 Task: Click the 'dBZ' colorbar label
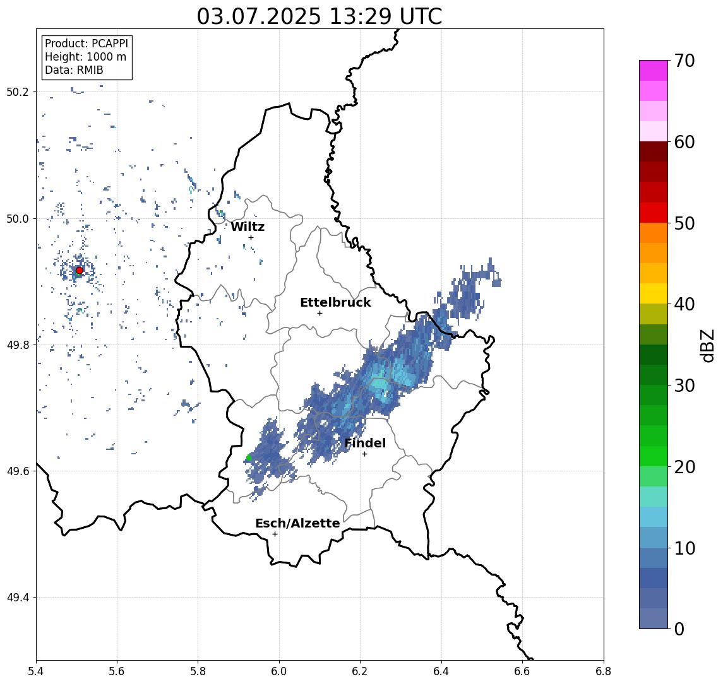coord(706,346)
